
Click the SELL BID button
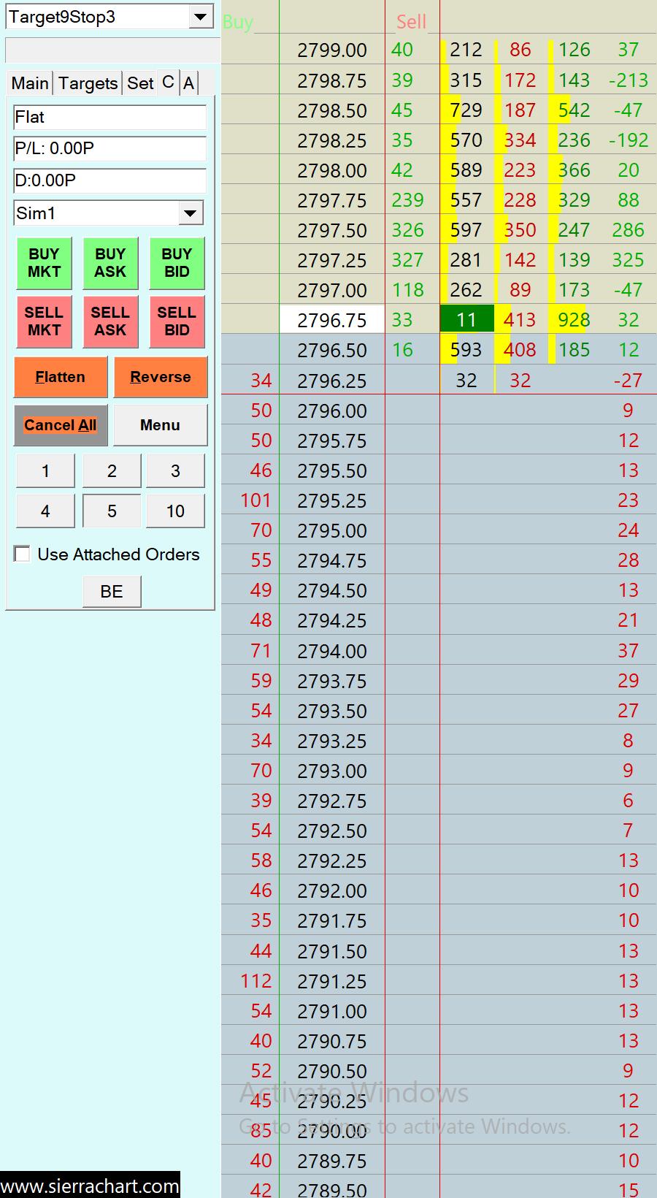[x=177, y=321]
